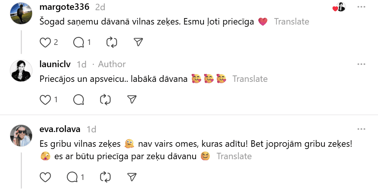Visit the eva.rolava username profile

[x=60, y=129]
